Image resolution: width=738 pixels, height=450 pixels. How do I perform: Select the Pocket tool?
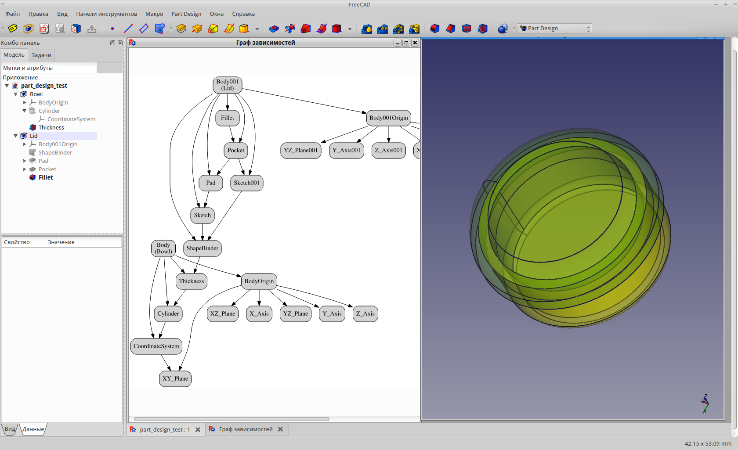point(274,29)
